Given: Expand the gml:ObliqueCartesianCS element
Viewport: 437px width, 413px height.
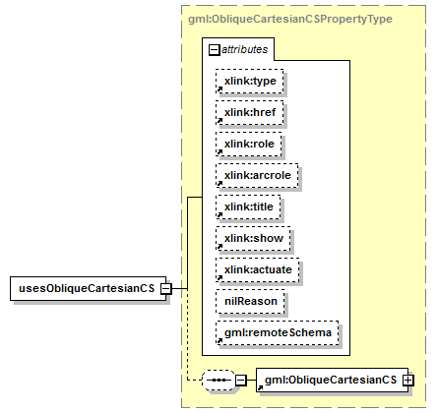Looking at the screenshot, I should [x=408, y=381].
